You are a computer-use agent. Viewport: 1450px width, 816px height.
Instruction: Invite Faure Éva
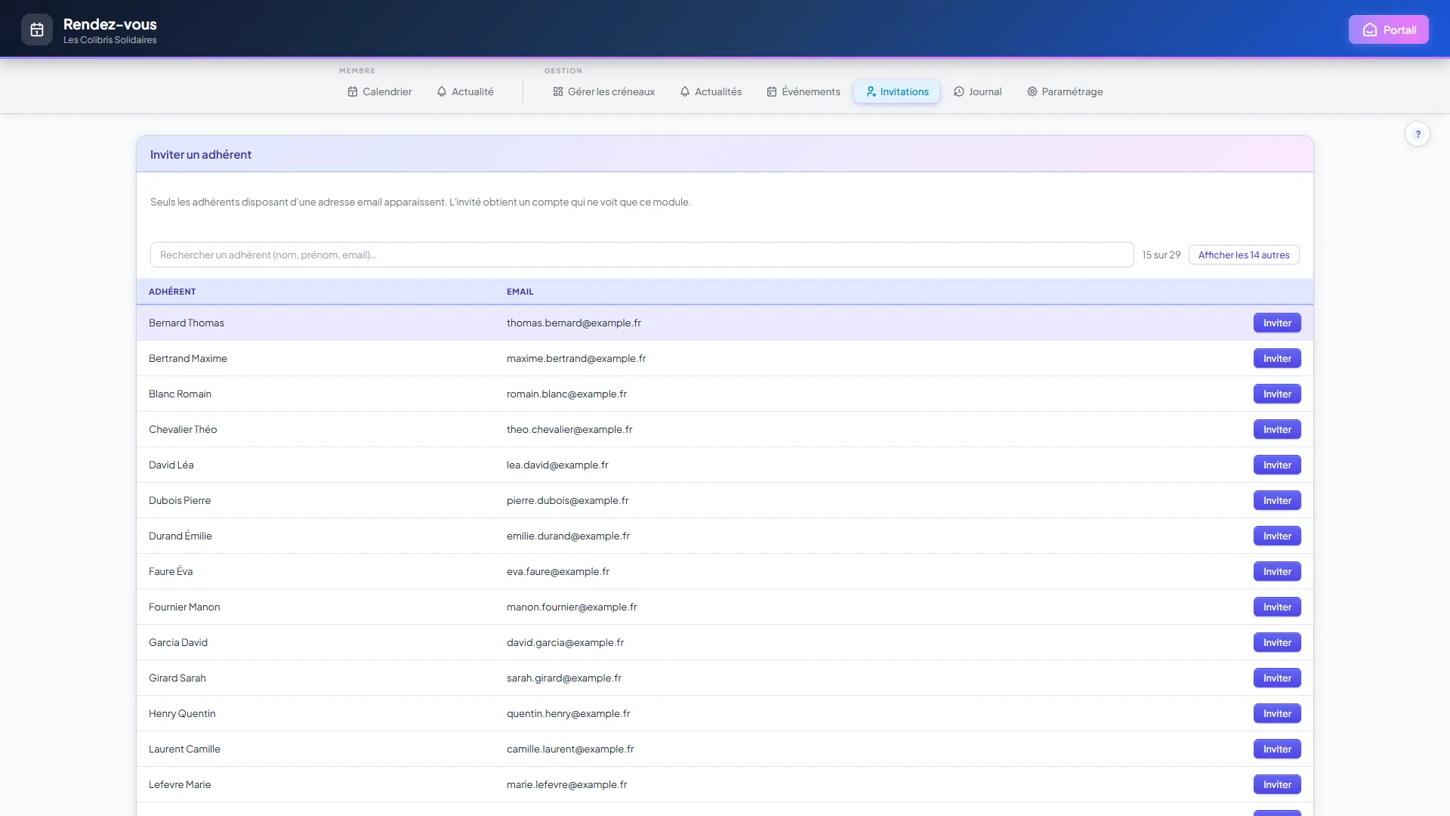click(x=1277, y=572)
